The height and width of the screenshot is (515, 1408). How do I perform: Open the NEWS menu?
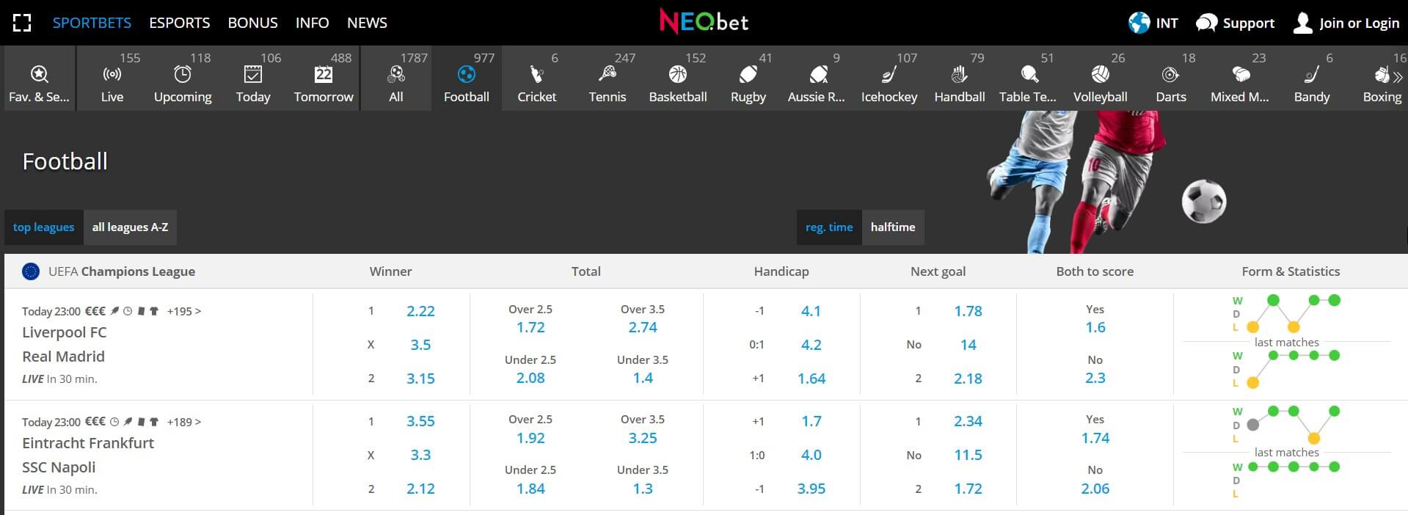367,23
